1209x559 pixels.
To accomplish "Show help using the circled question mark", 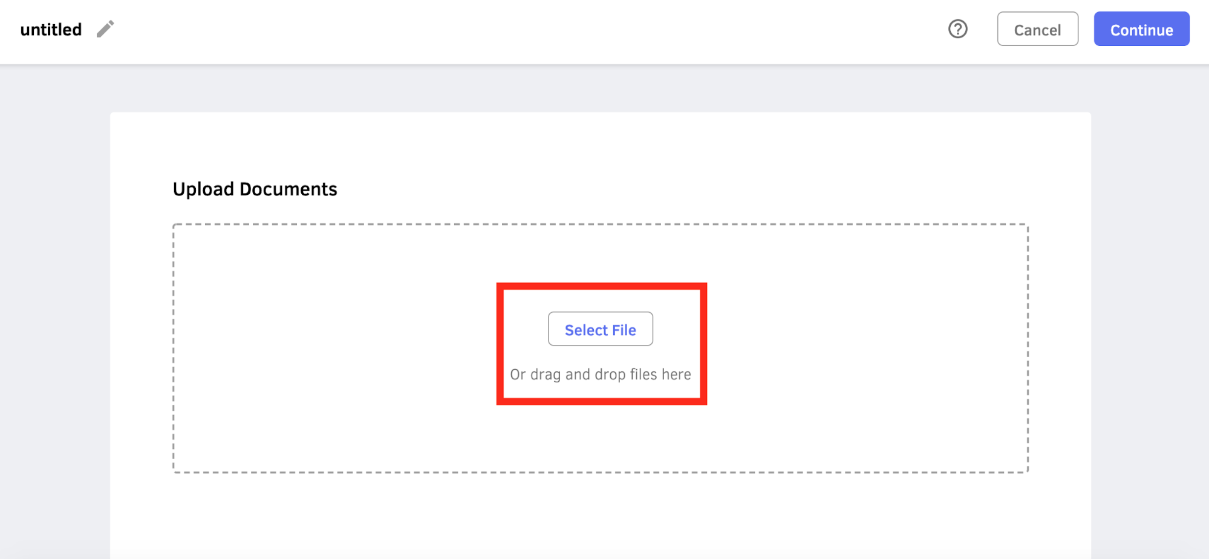I will 957,29.
